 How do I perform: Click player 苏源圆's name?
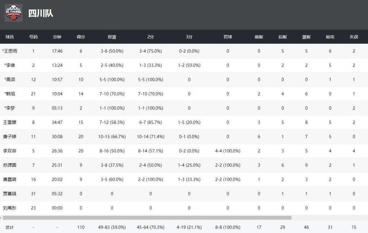point(10,165)
